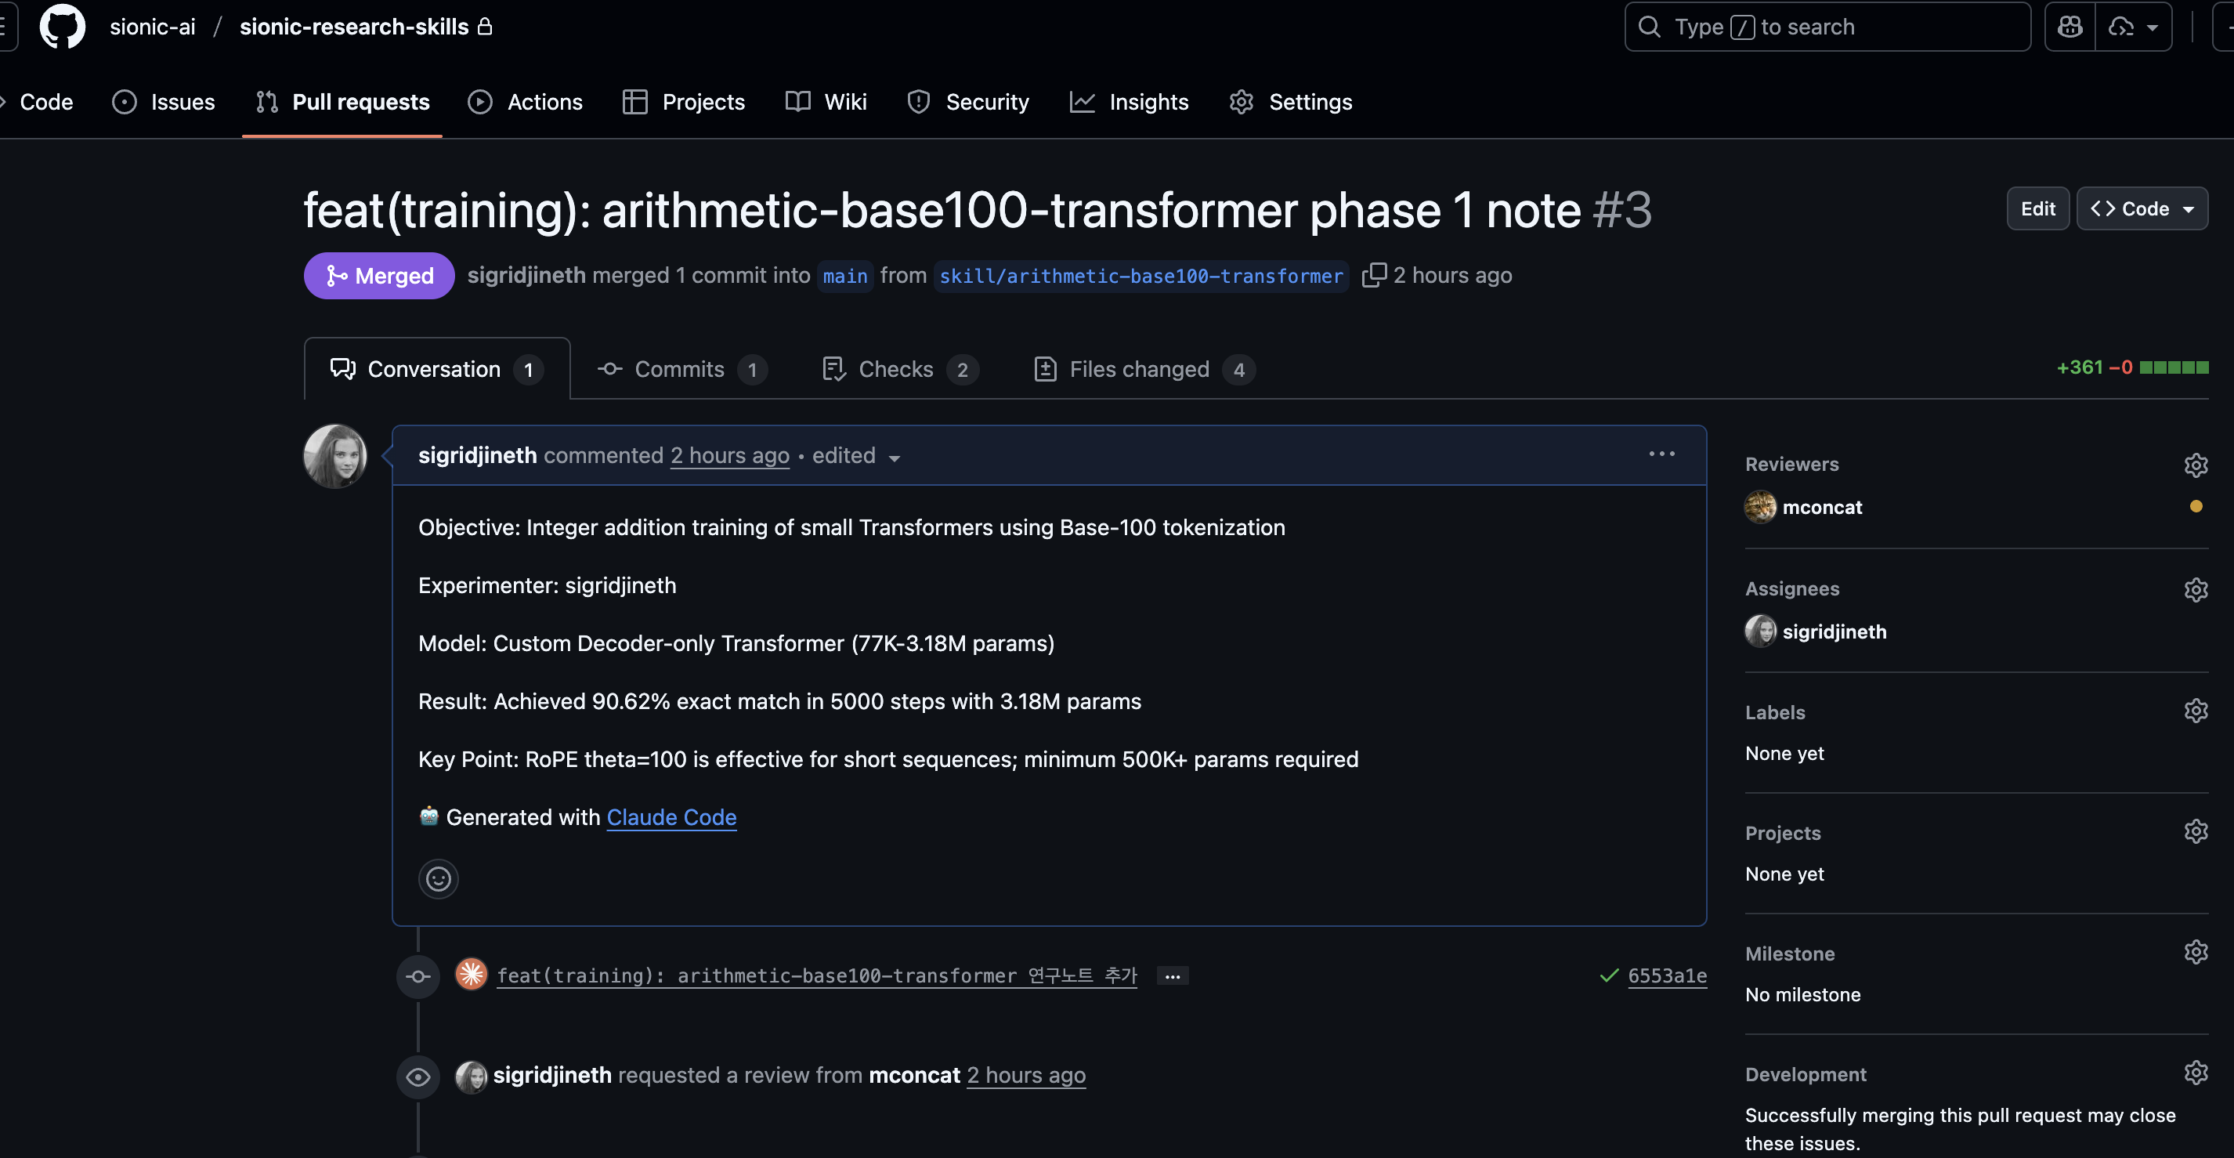Open comment options three-dot menu

pyautogui.click(x=1661, y=454)
